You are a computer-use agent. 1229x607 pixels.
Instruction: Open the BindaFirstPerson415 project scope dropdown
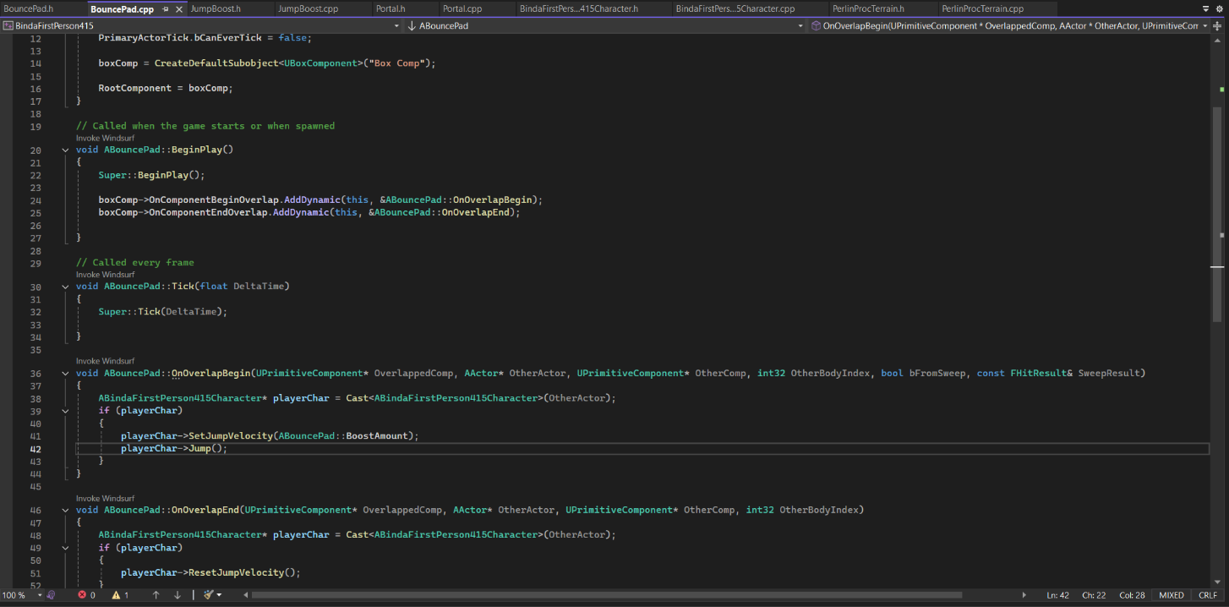point(396,26)
